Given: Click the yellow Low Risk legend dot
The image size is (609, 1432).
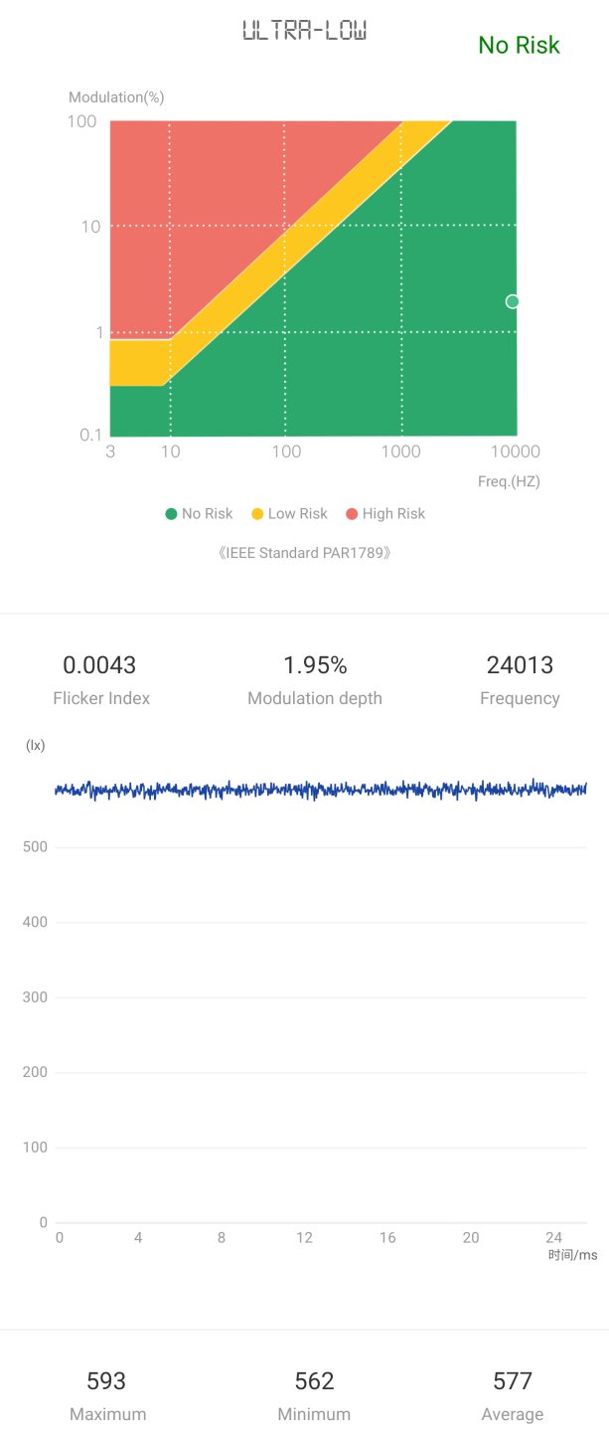Looking at the screenshot, I should [257, 514].
